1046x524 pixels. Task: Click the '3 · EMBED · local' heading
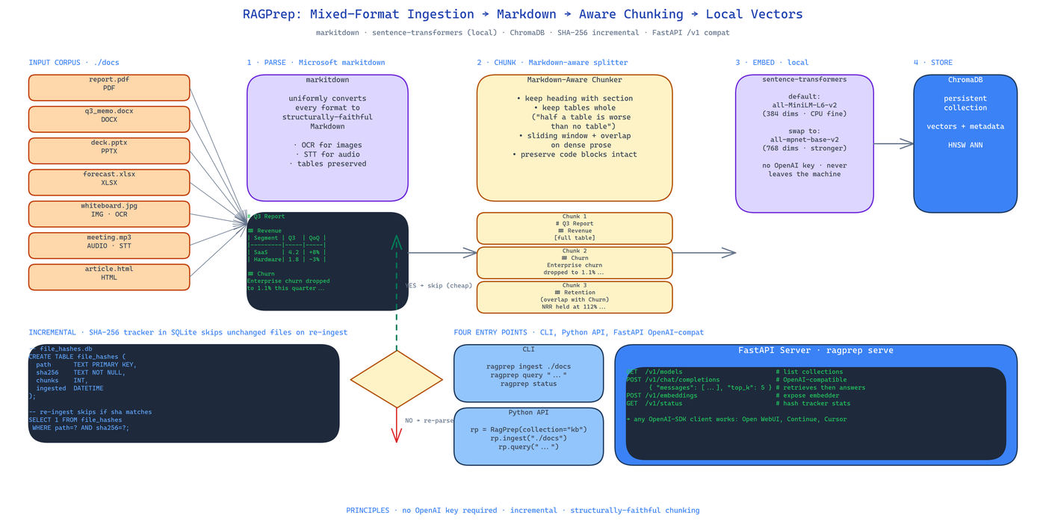coord(772,63)
